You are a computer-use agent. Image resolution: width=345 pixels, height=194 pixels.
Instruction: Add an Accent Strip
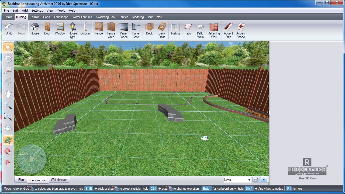tap(229, 30)
